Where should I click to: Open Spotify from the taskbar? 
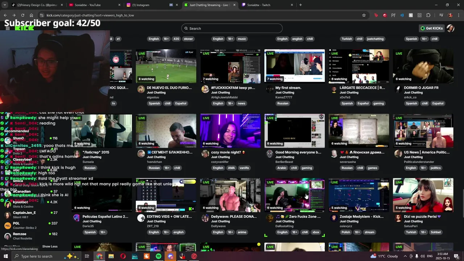coord(158,256)
